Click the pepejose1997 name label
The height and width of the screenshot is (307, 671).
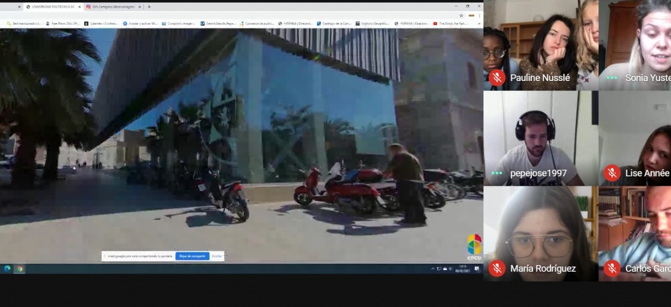pyautogui.click(x=538, y=174)
